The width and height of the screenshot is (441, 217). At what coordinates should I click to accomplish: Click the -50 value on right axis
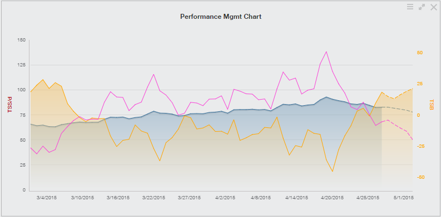(x=420, y=177)
